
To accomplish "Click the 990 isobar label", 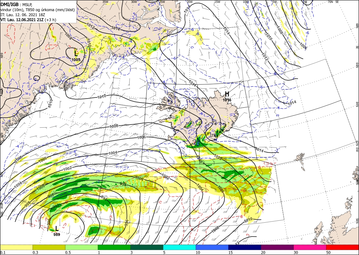I will pyautogui.click(x=48, y=222).
